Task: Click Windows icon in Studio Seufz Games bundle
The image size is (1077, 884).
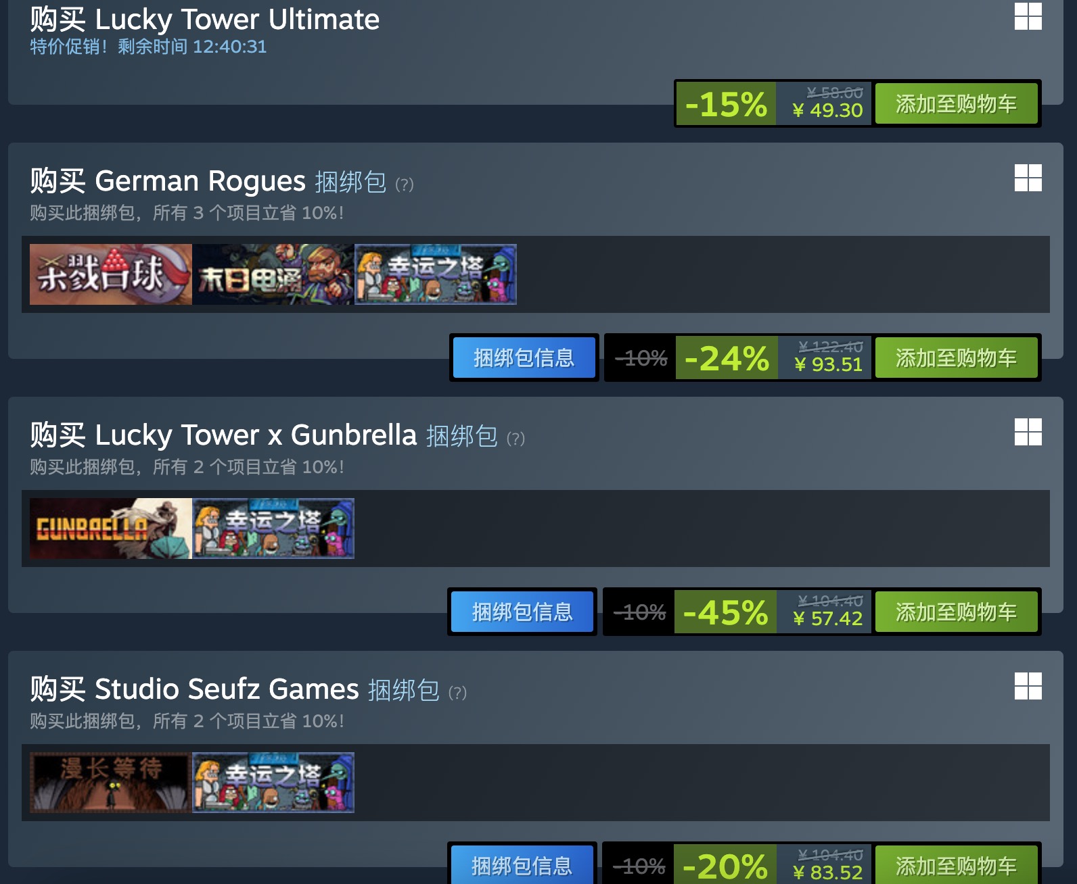Action: point(1028,686)
